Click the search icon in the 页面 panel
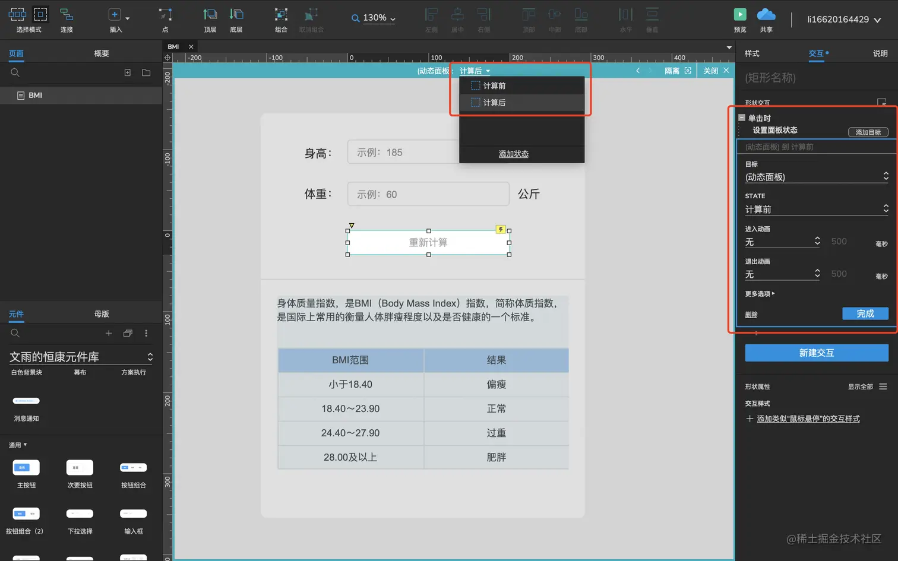Screen dimensions: 898x561 click(15, 72)
